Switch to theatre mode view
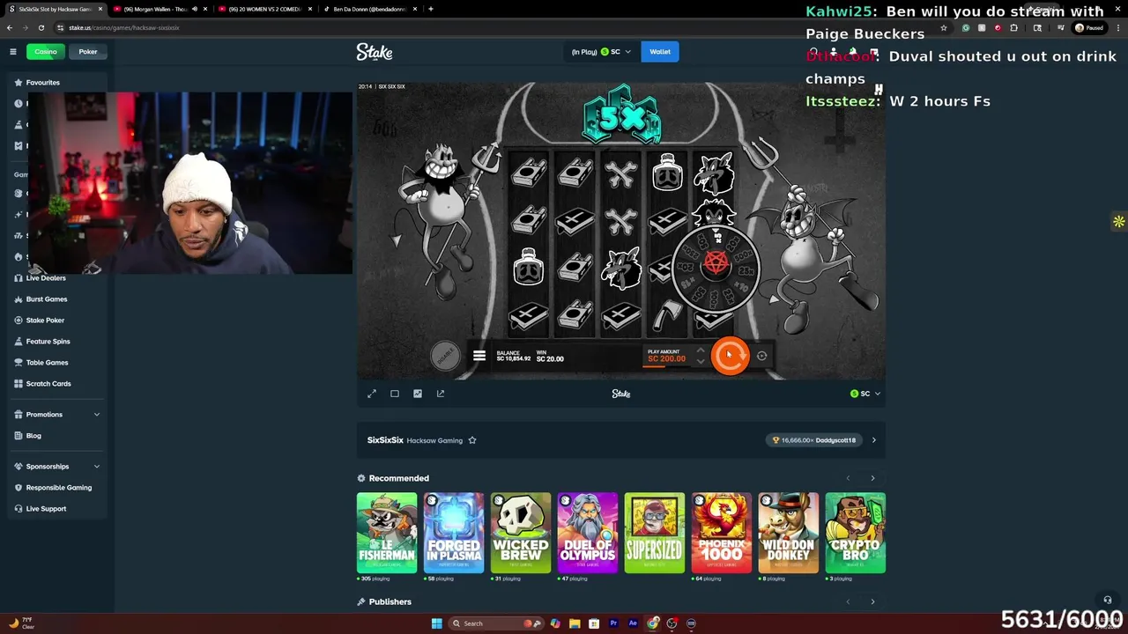 [x=395, y=394]
